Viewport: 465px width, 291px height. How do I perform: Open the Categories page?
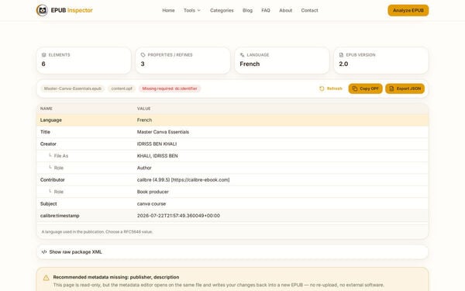coord(222,10)
